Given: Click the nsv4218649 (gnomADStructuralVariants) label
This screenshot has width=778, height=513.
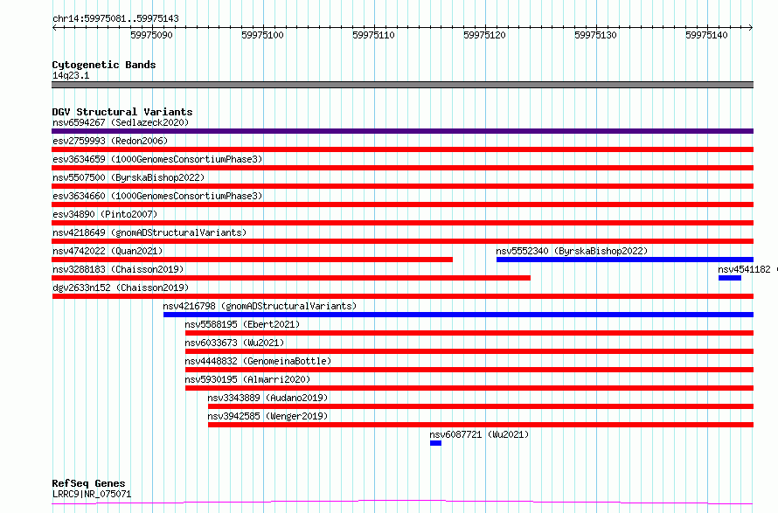Looking at the screenshot, I should pos(149,232).
